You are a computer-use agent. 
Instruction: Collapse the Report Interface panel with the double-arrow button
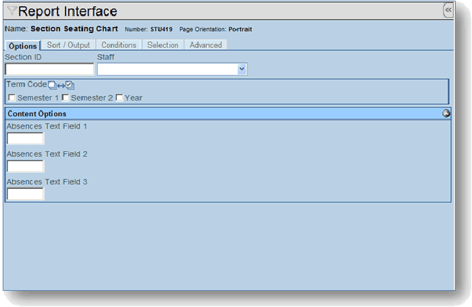pyautogui.click(x=448, y=10)
